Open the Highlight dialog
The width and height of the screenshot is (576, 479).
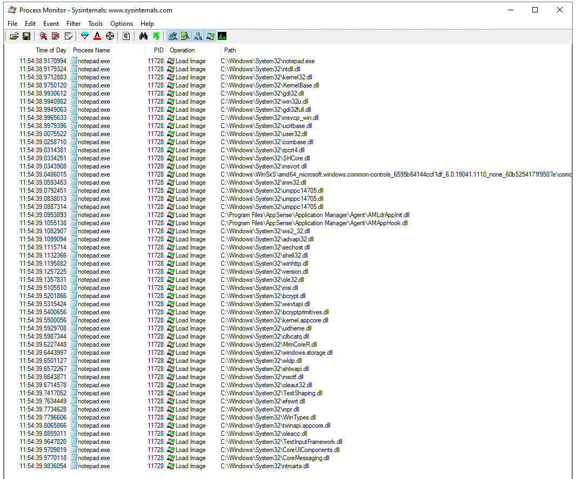point(97,36)
